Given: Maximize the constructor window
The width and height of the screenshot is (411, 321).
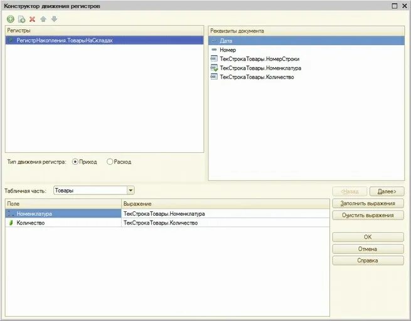Looking at the screenshot, I should click(x=395, y=6).
